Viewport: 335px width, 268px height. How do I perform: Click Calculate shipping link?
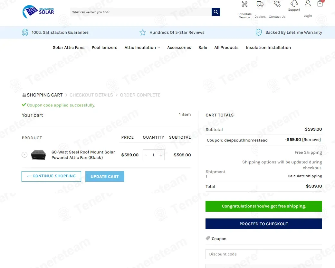tap(305, 176)
